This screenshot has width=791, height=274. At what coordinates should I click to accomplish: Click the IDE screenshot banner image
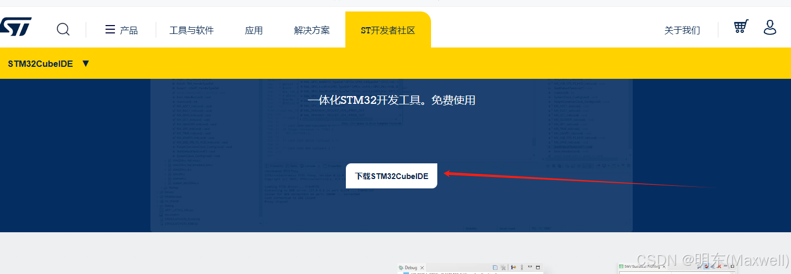(391, 156)
